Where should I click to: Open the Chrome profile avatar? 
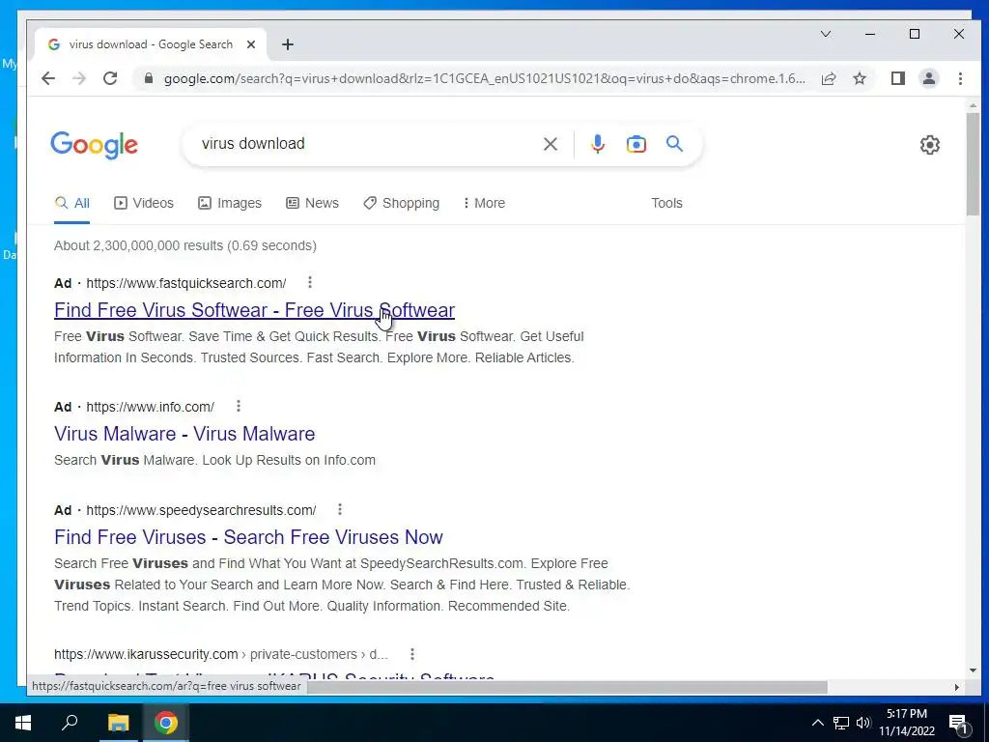pyautogui.click(x=928, y=78)
